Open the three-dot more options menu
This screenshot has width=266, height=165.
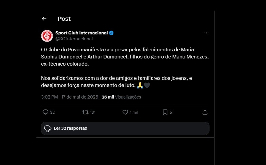(x=206, y=33)
